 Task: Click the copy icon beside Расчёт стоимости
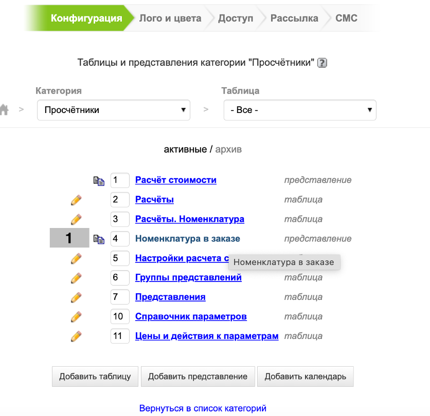point(99,180)
